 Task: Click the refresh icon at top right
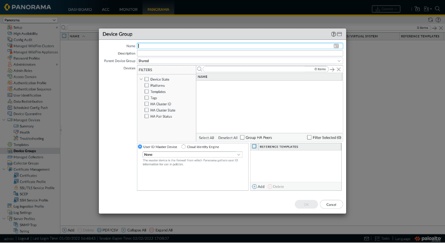(431, 20)
